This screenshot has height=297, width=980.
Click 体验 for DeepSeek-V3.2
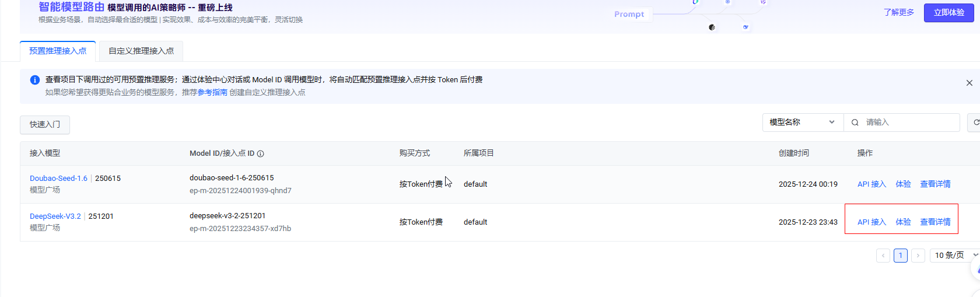[x=904, y=222]
